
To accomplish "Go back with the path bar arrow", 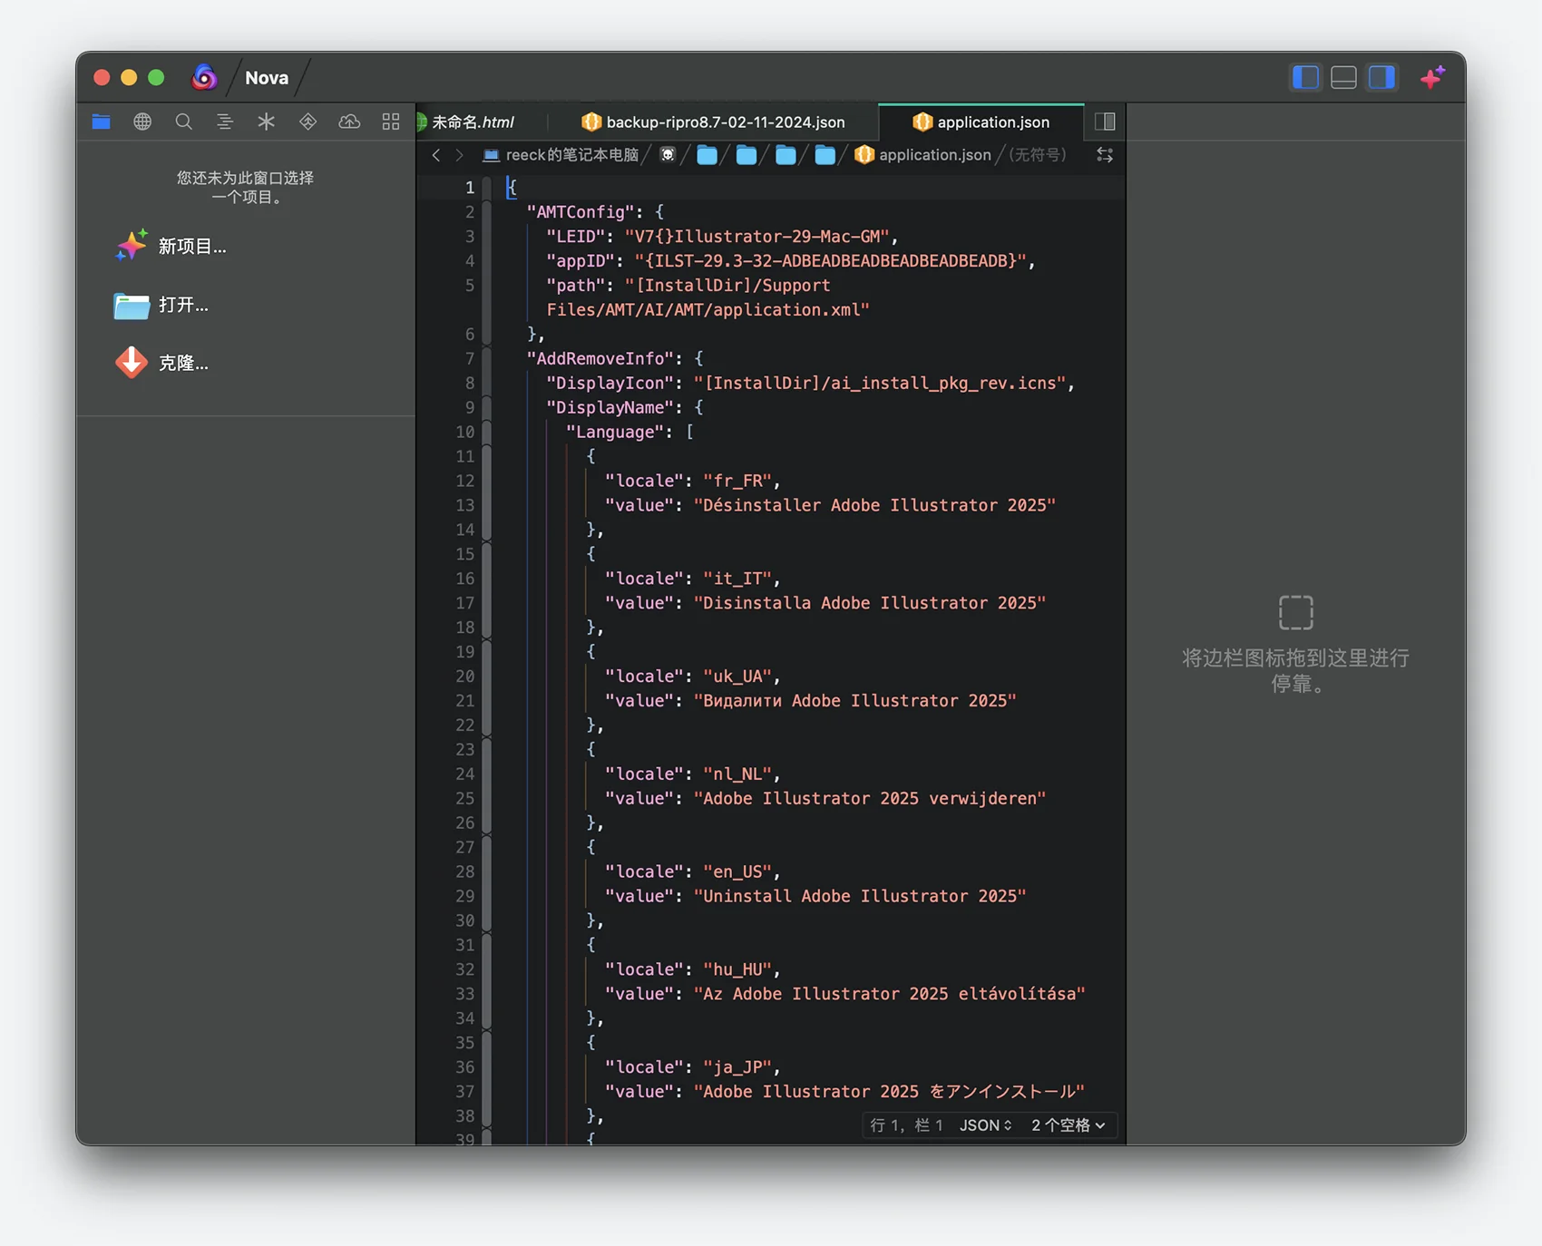I will tap(436, 155).
